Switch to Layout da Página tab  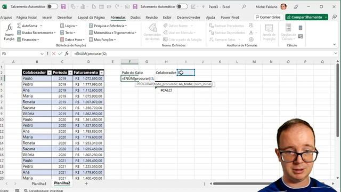coord(91,18)
